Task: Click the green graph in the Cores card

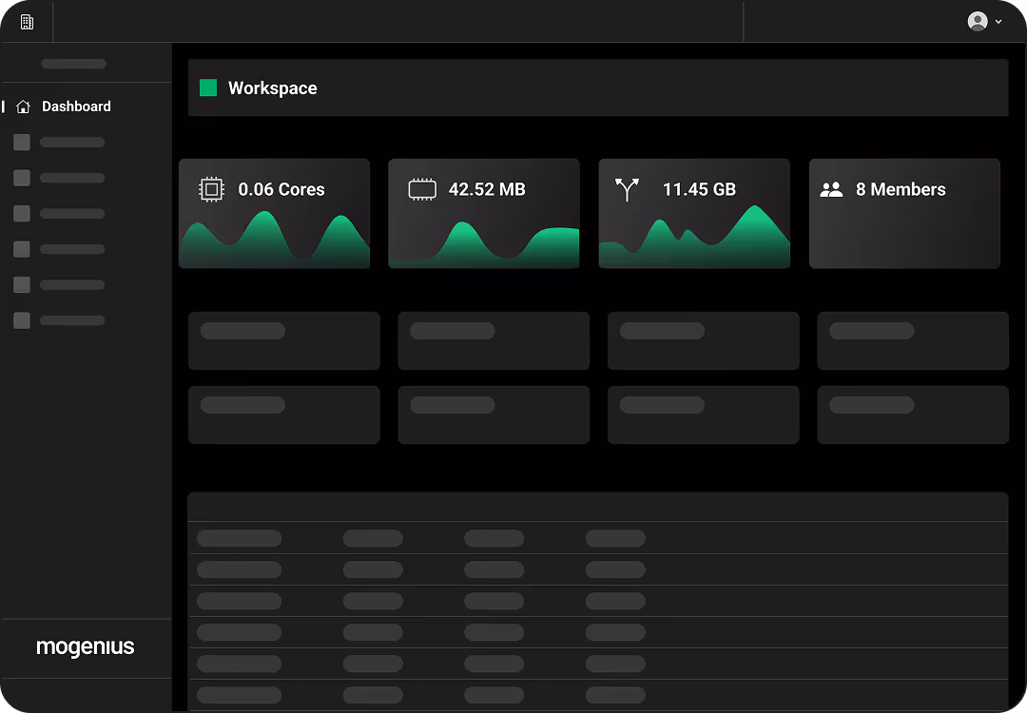Action: 274,242
